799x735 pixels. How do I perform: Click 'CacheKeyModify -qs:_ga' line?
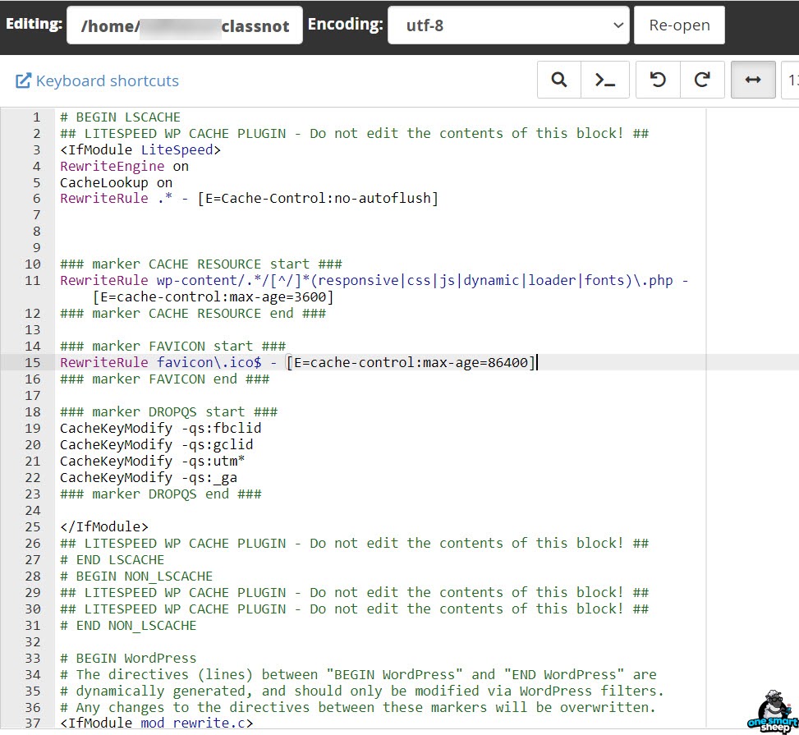point(149,477)
